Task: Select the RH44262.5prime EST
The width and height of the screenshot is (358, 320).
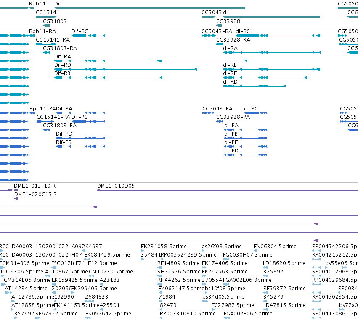Action: pyautogui.click(x=159, y=284)
